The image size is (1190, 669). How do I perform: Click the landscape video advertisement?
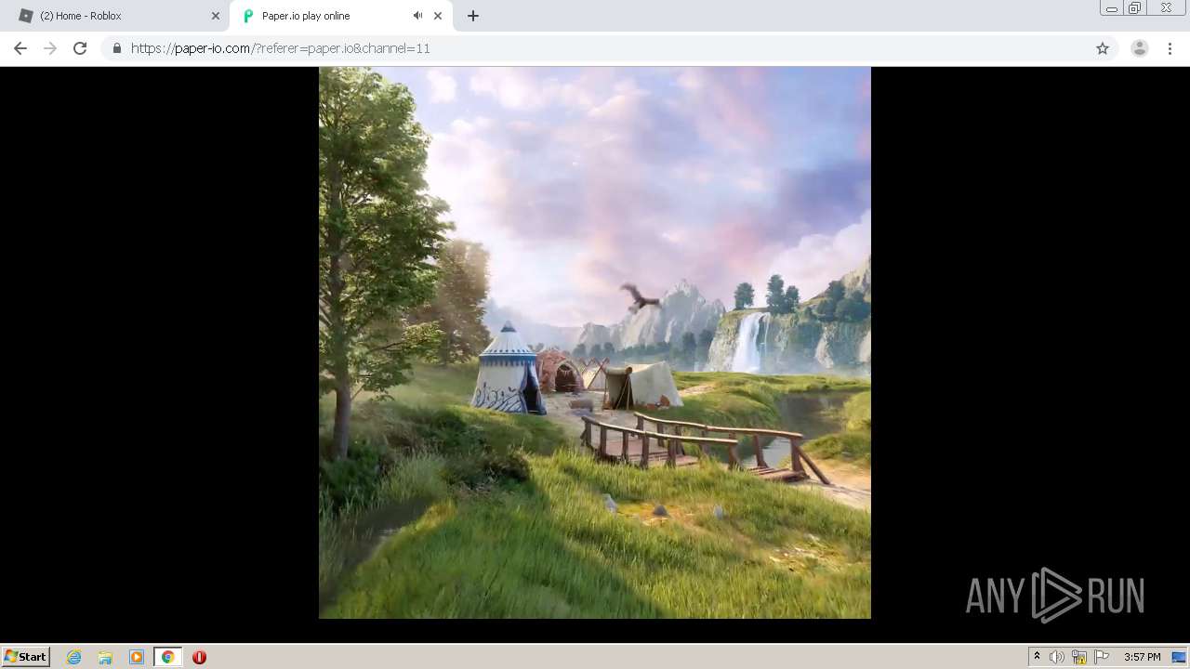595,342
